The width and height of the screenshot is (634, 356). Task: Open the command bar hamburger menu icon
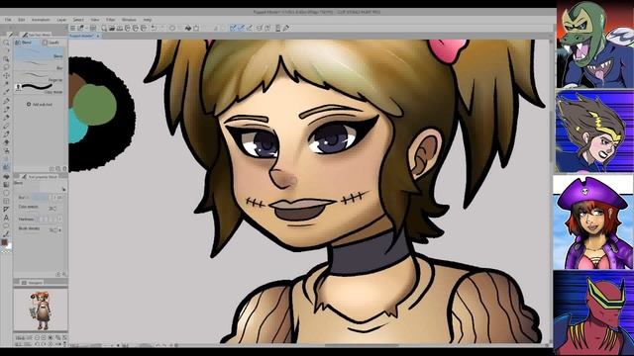click(72, 28)
